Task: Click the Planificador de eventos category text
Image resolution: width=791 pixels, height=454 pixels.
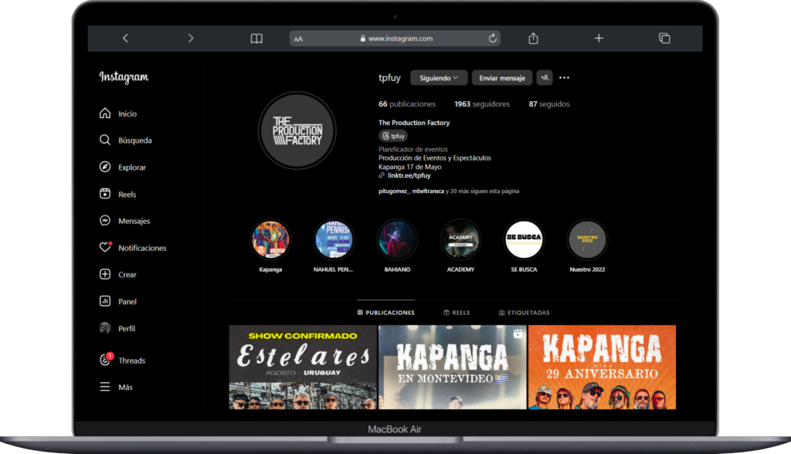Action: coord(413,149)
